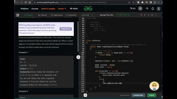This screenshot has height=99, width=177.
Task: Switch to the Editorial tab
Action: click(x=42, y=15)
